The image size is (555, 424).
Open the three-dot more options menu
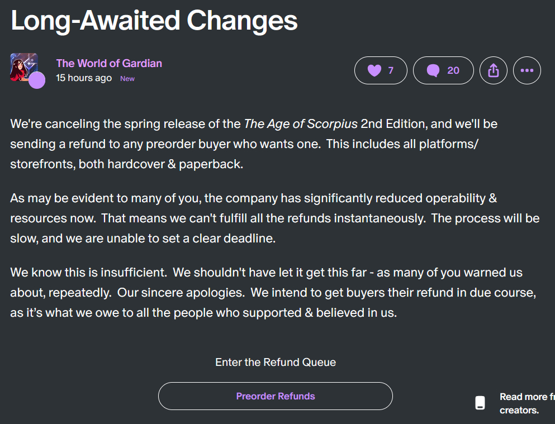tap(526, 70)
